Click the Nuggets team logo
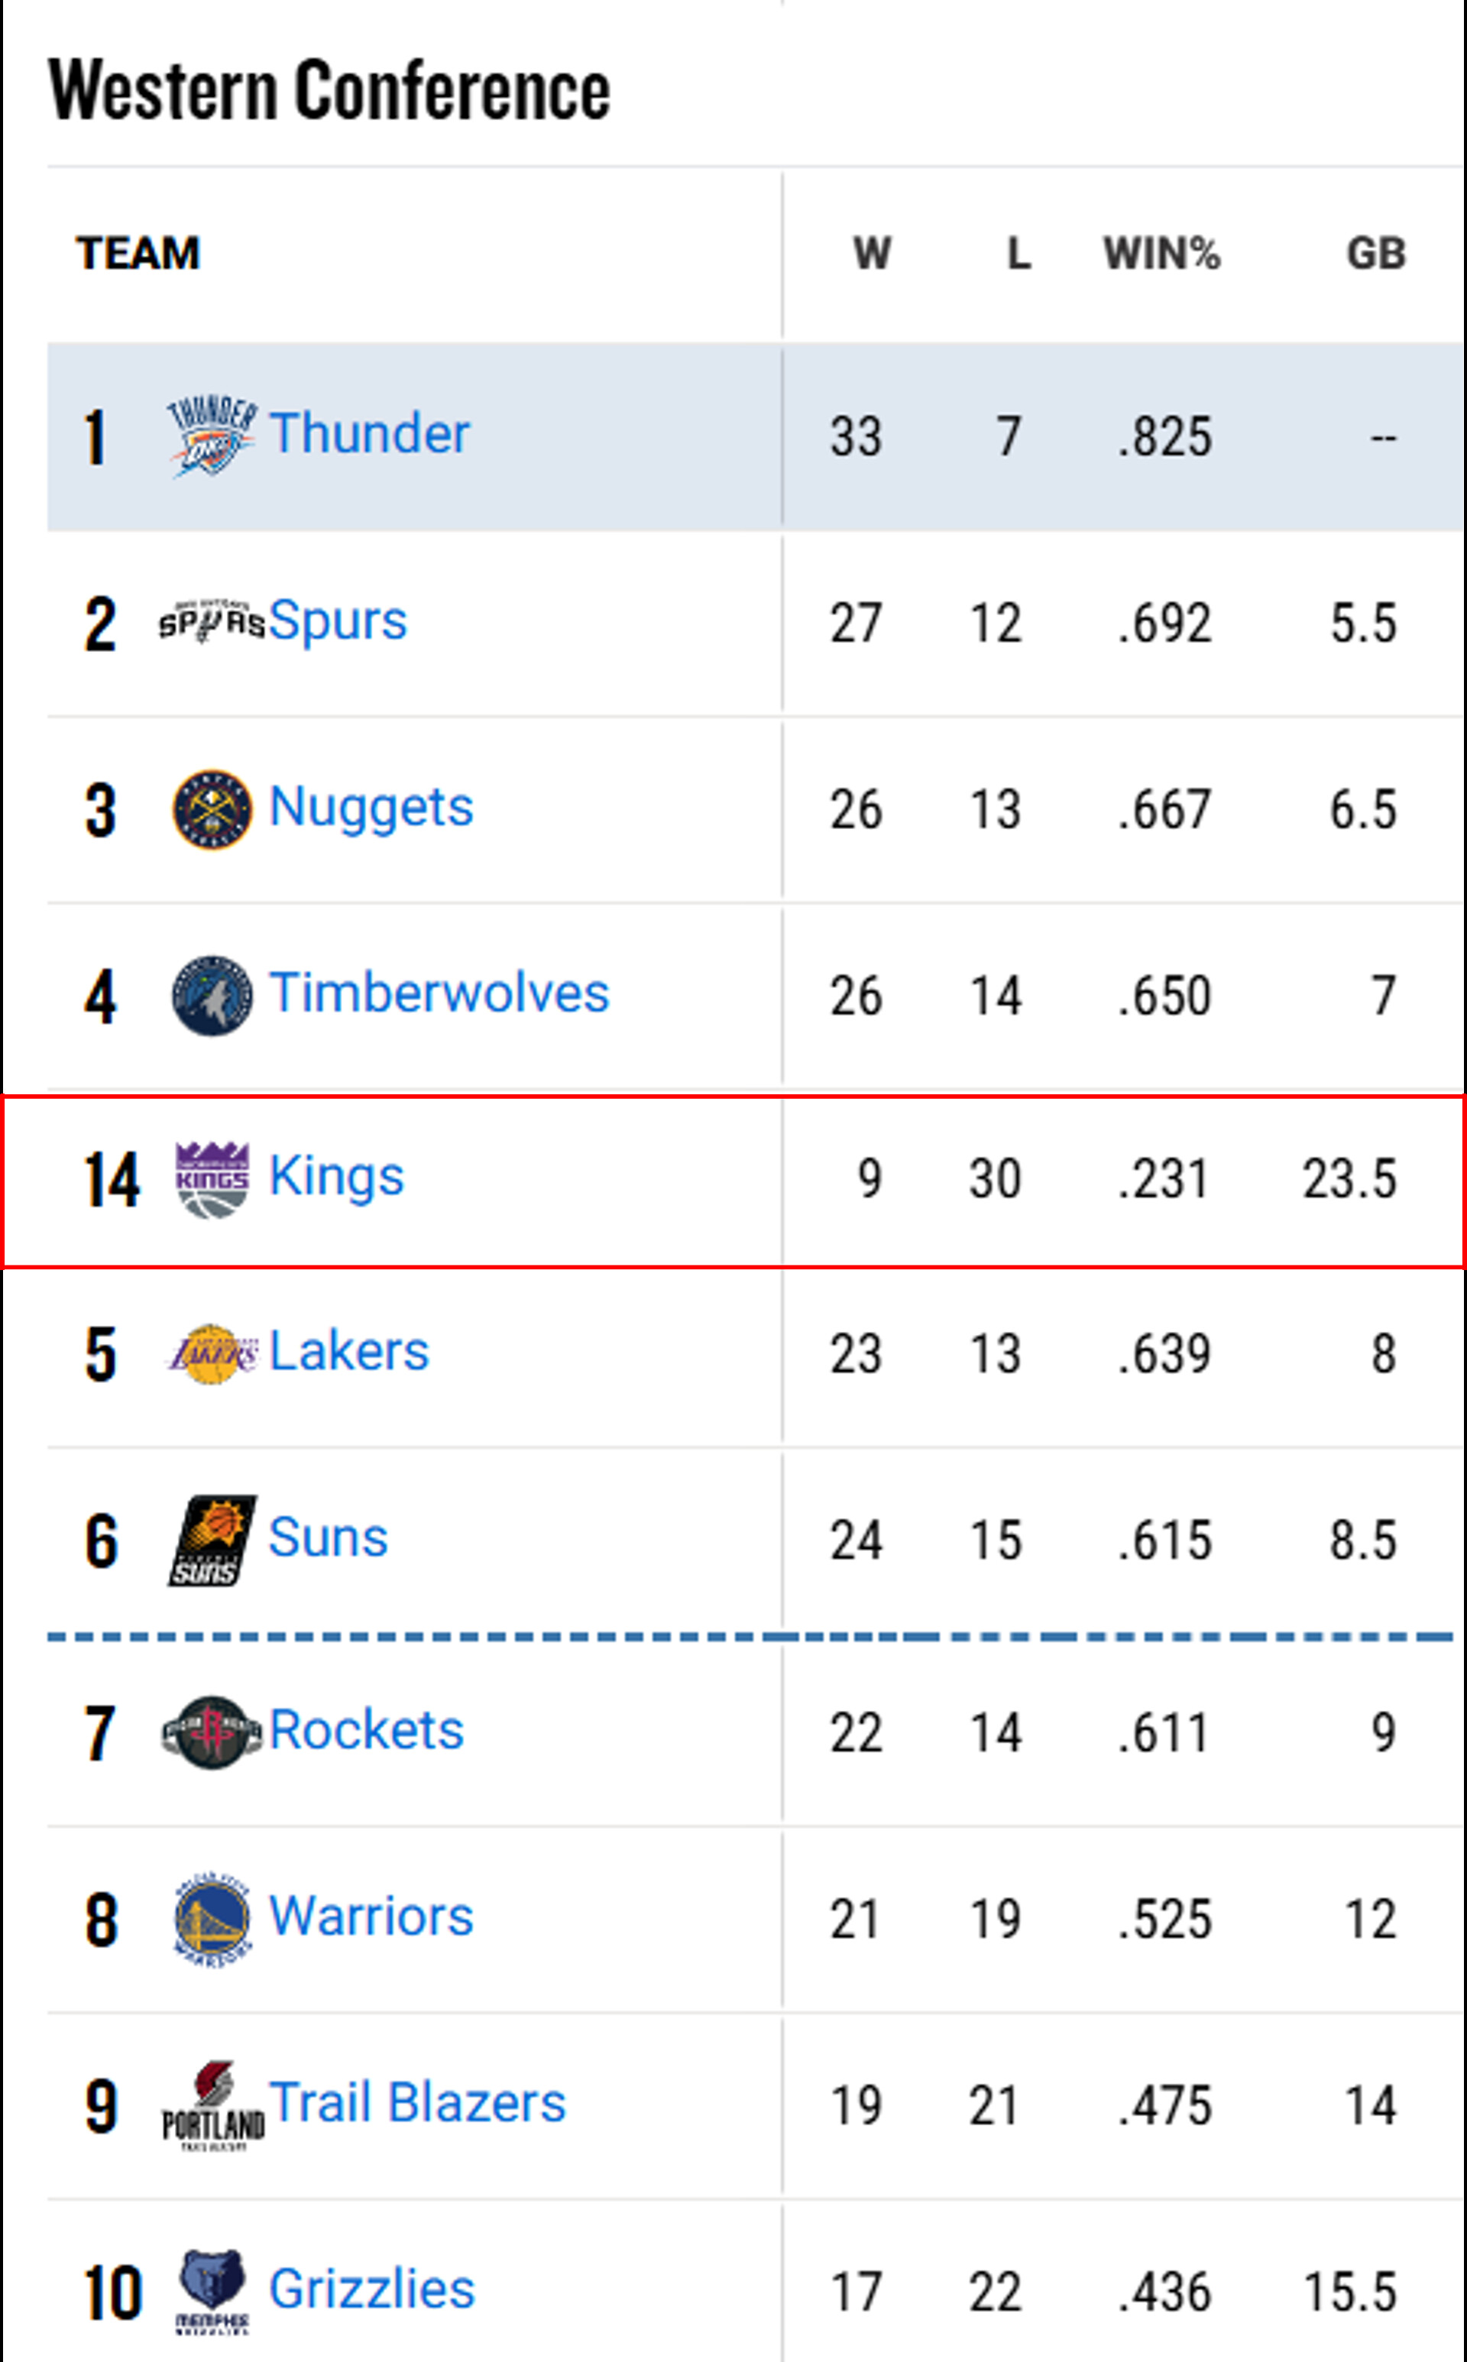Screen dimensions: 1467x2362 tap(212, 809)
